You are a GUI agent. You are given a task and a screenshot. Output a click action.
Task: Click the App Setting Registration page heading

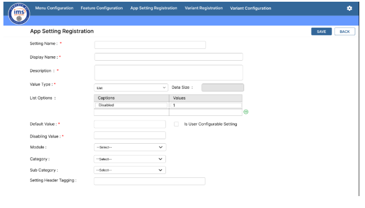[62, 31]
